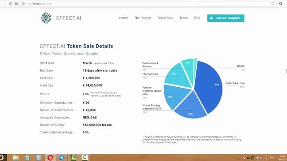
Task: Open the Start gear button on taskbar
Action: coord(2,157)
